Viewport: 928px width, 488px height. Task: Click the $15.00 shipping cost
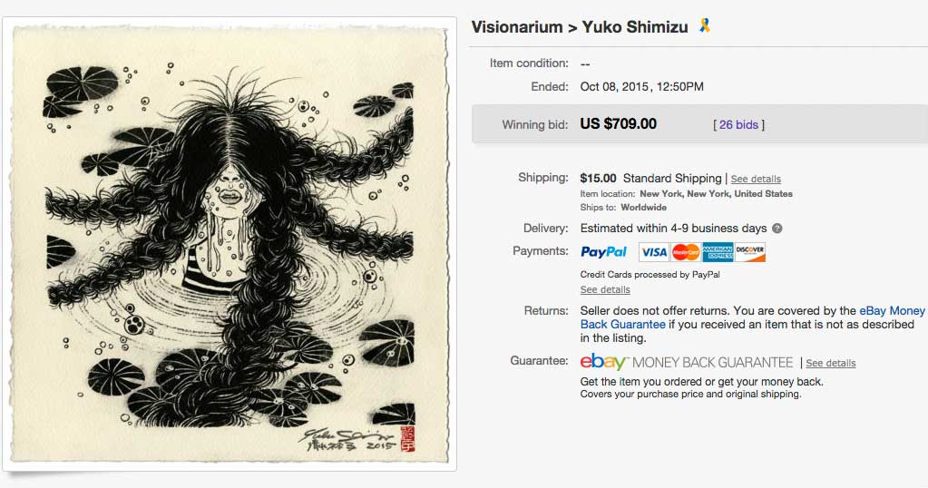598,178
